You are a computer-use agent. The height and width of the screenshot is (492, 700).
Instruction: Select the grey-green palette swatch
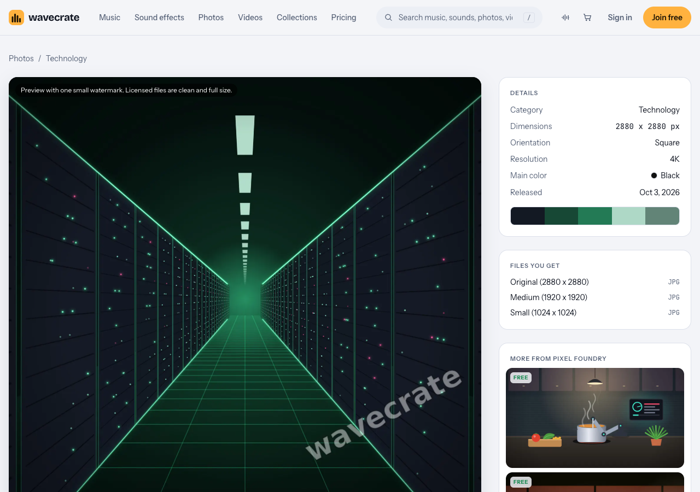click(662, 216)
